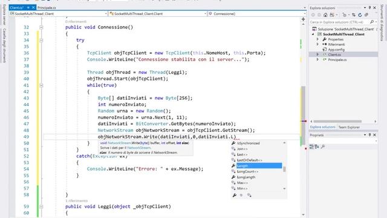Select the Esplora soluzioni bottom tab
Screen dimensions: 387x218
322,127
